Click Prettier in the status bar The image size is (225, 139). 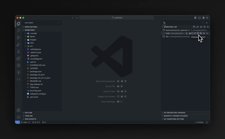[199, 122]
